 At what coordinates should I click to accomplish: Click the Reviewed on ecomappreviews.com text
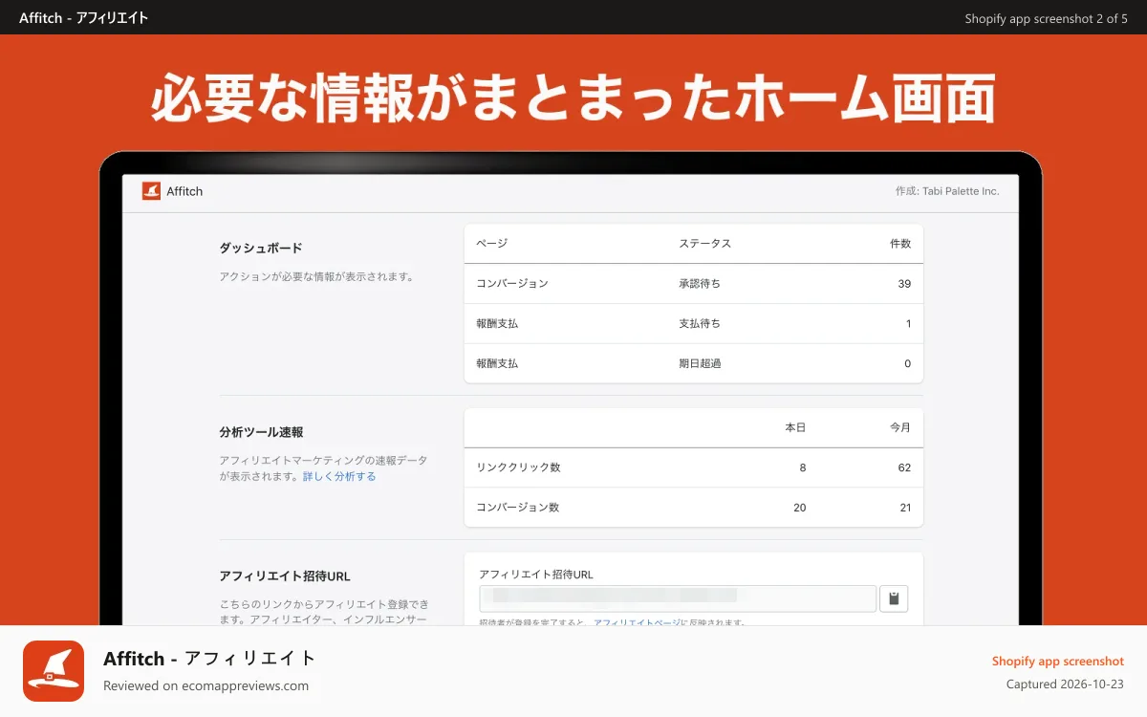[x=206, y=685]
